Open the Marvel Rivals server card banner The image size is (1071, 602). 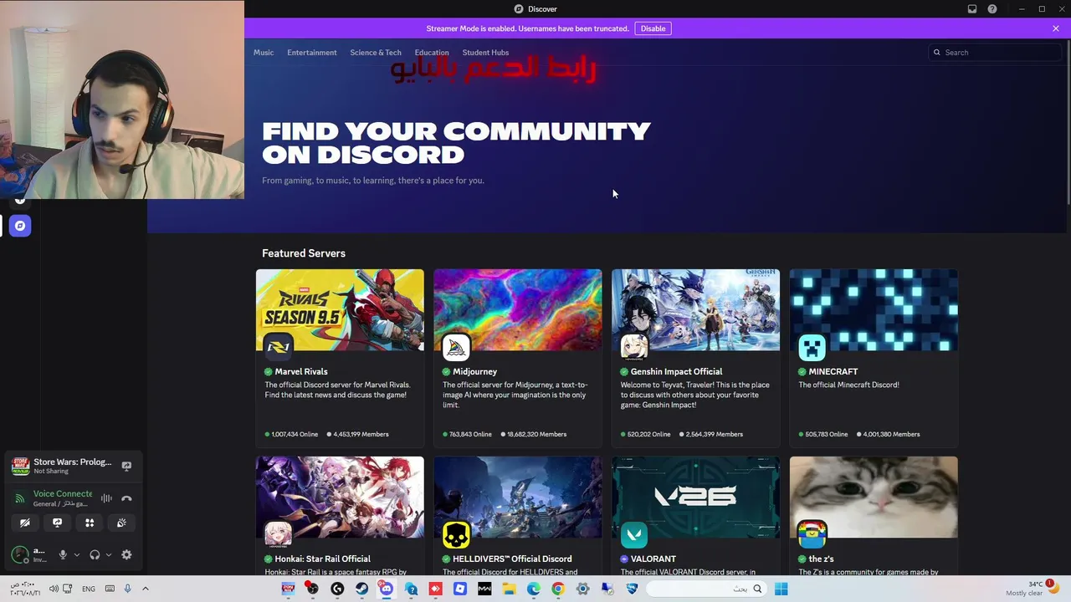[340, 310]
